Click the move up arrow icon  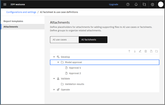click(129, 51)
